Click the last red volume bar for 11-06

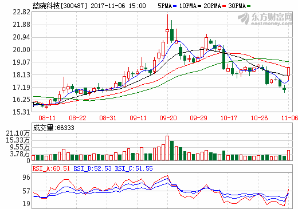[x=288, y=155]
